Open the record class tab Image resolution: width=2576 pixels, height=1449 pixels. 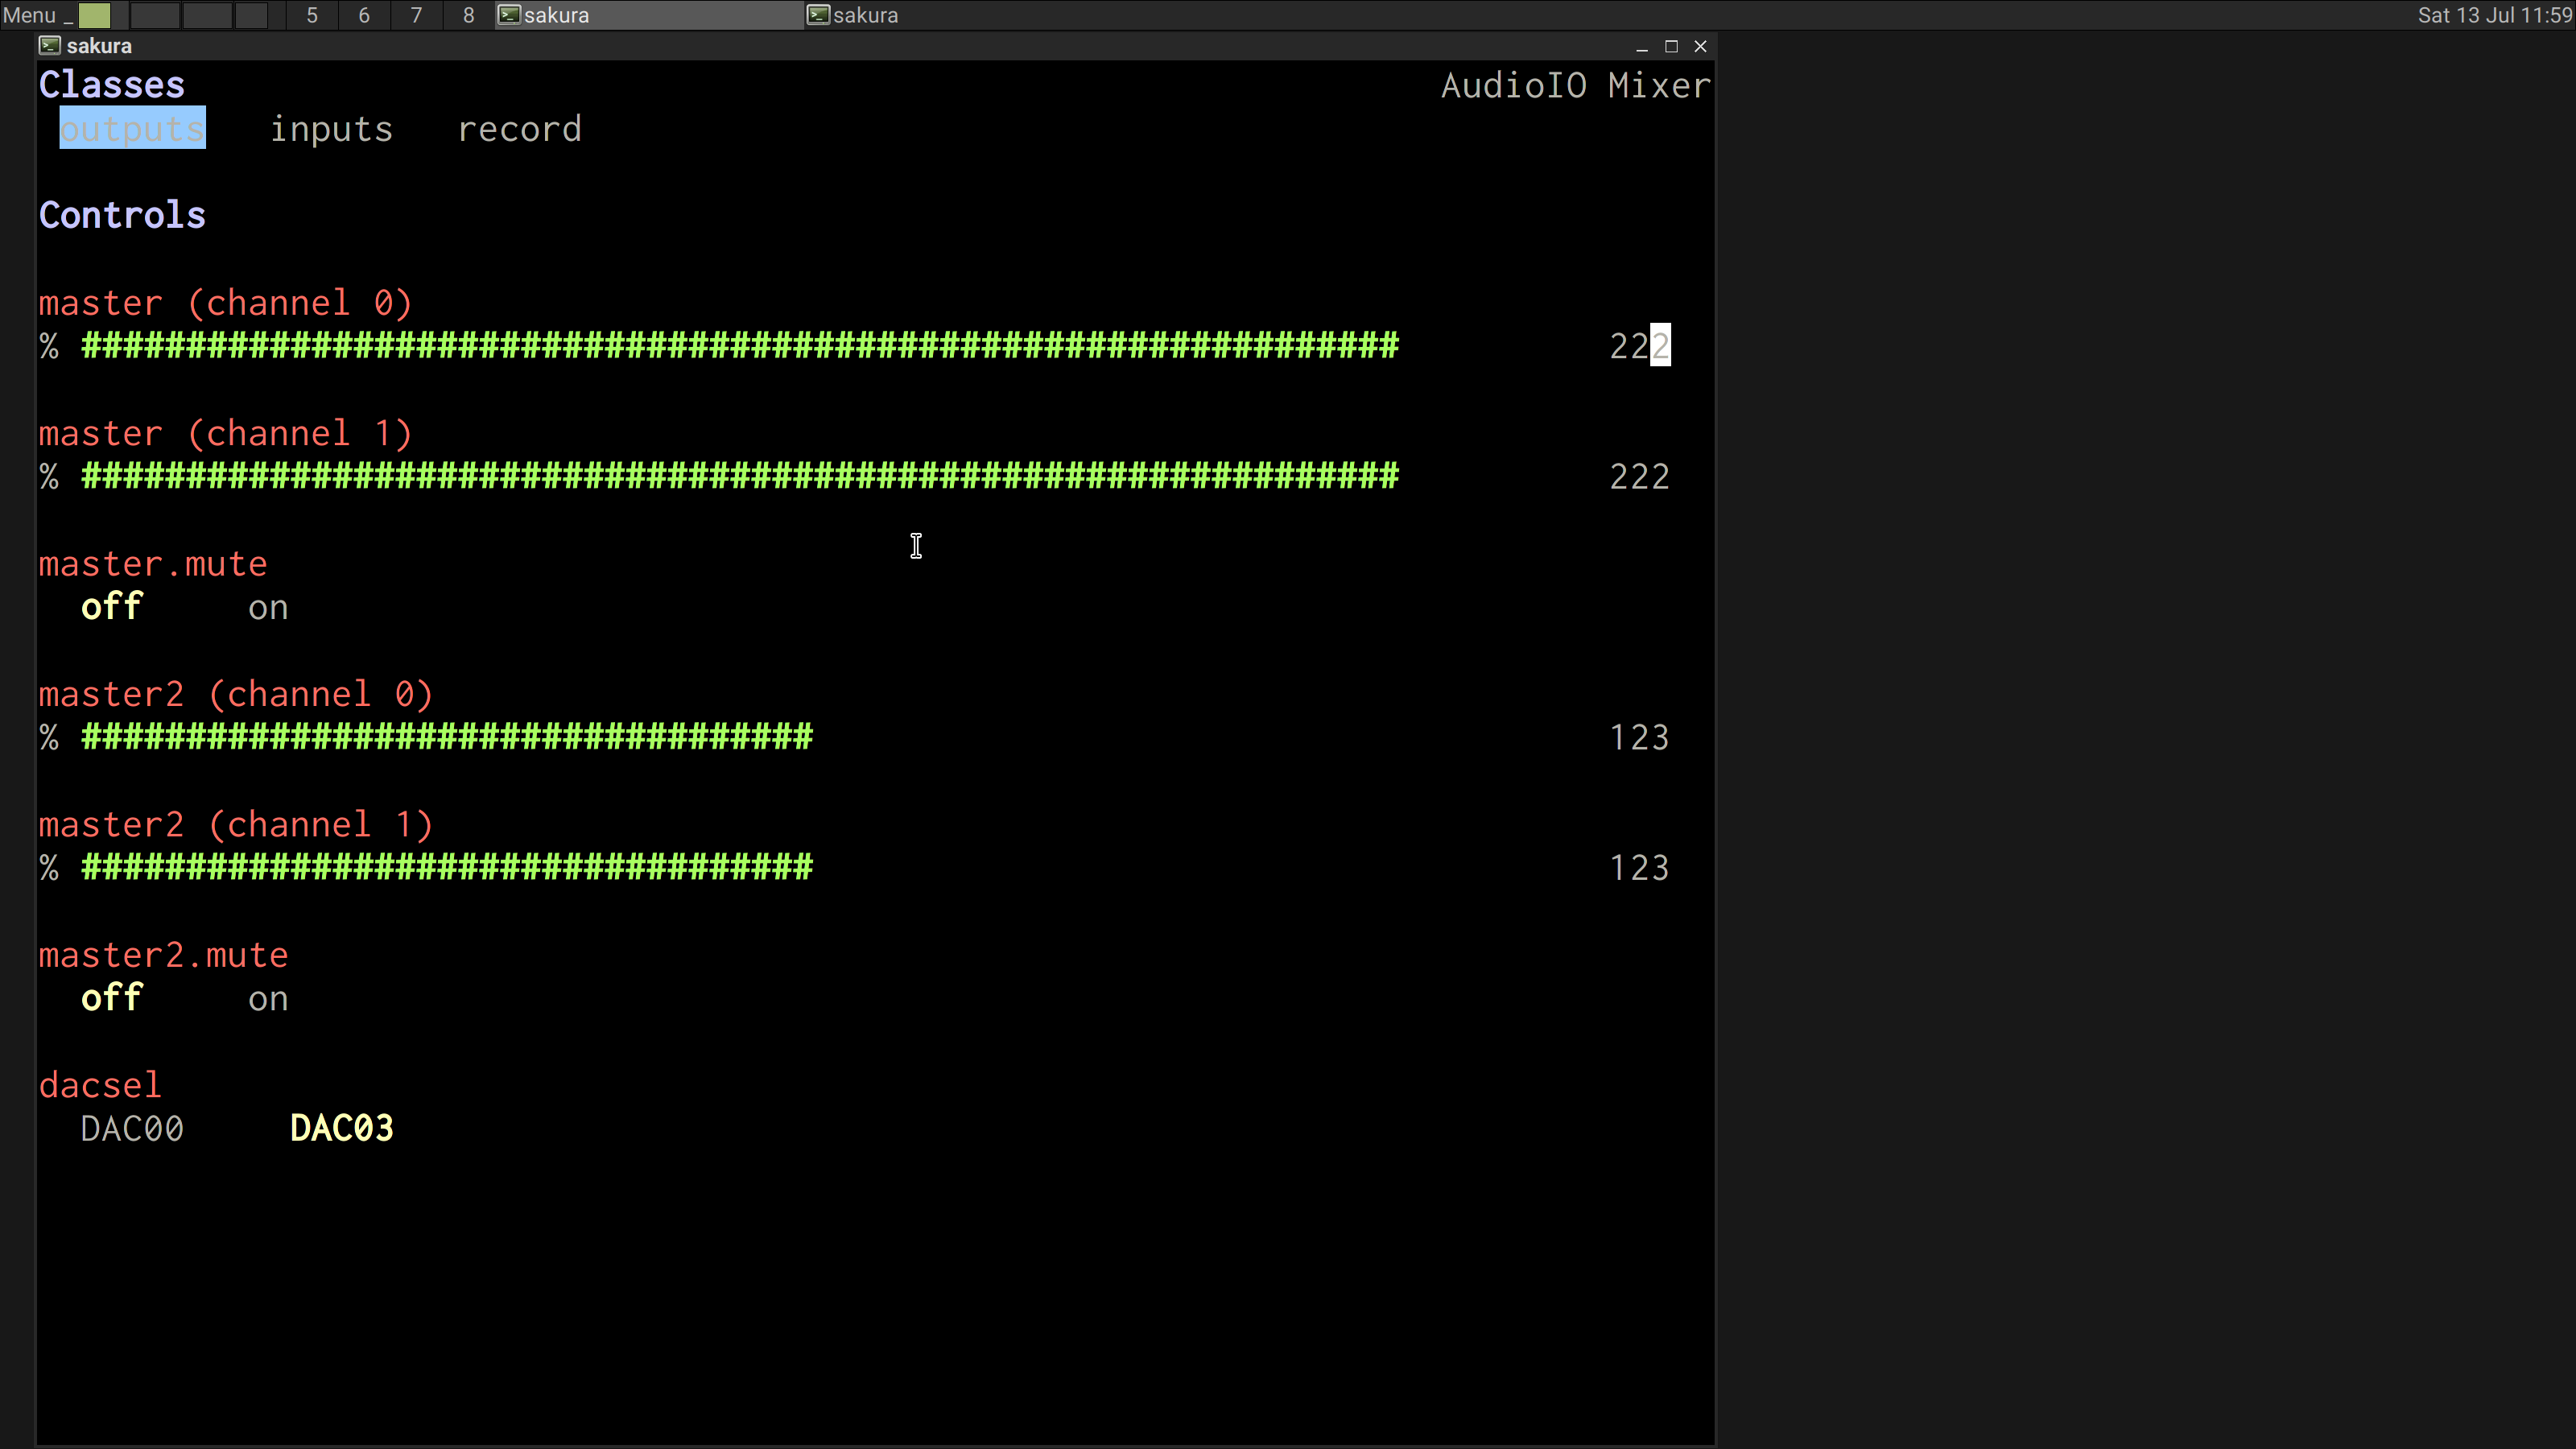pyautogui.click(x=519, y=129)
